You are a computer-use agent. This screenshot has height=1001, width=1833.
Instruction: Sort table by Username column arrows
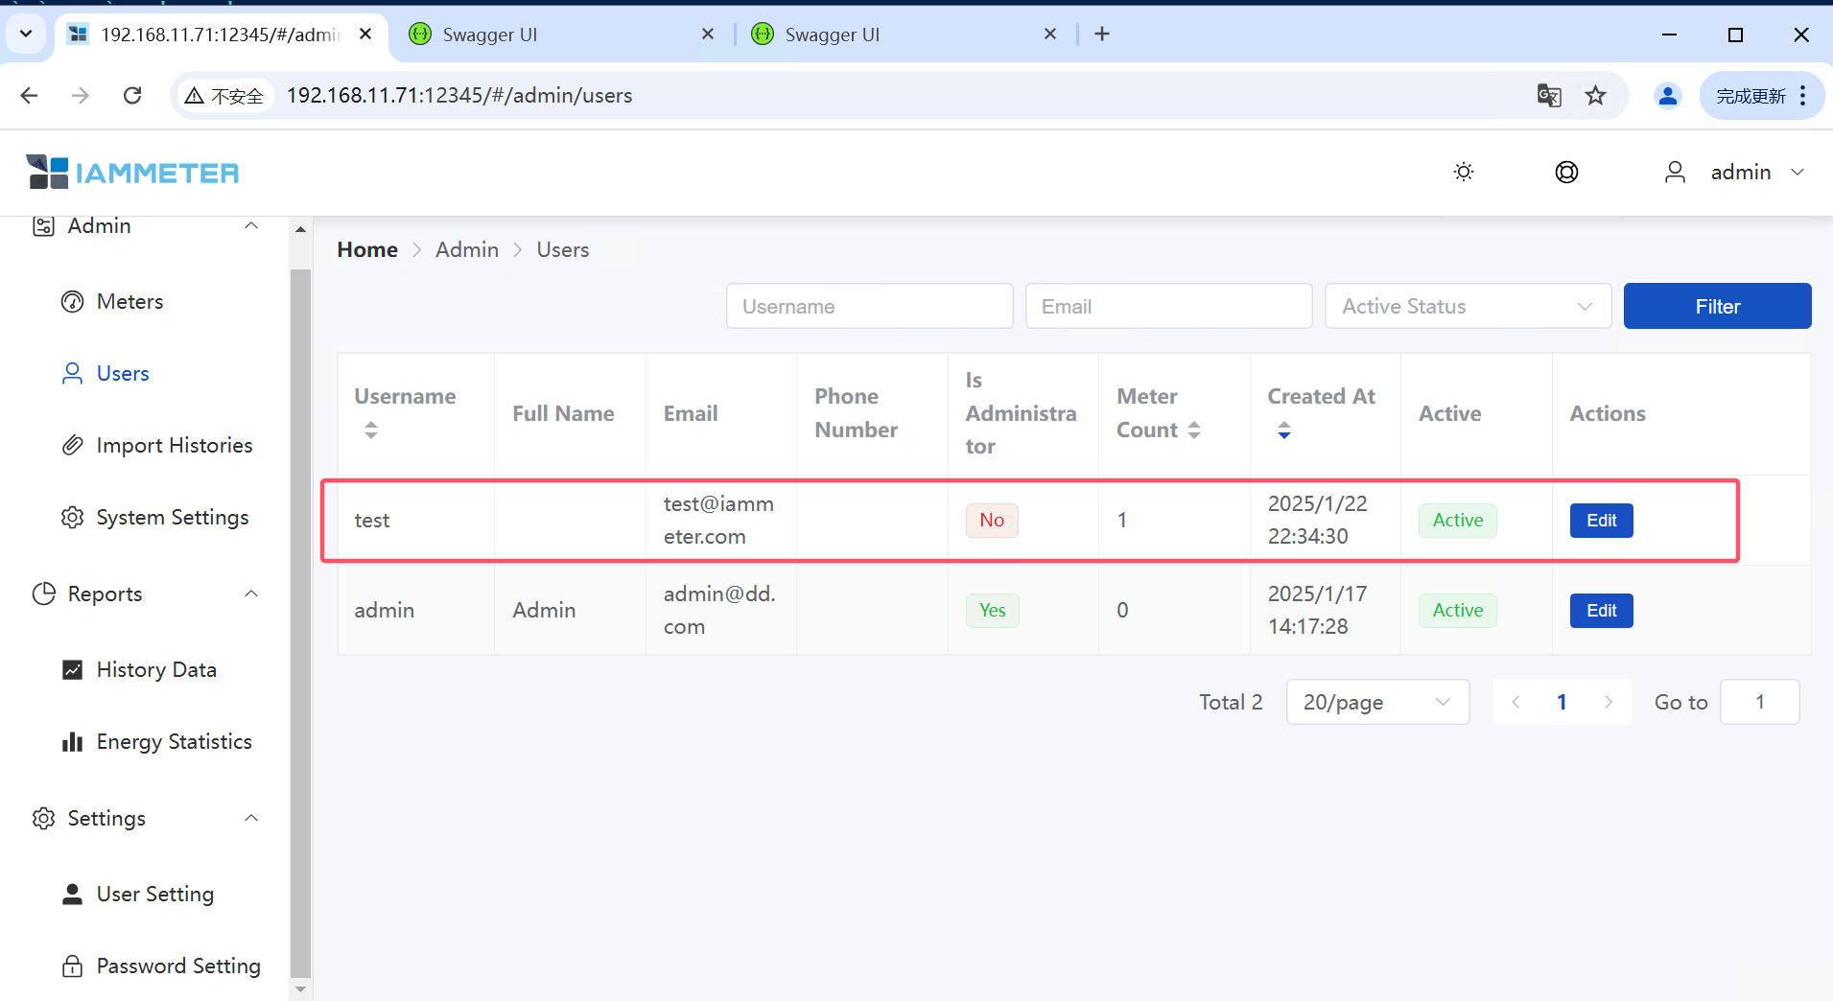point(371,431)
